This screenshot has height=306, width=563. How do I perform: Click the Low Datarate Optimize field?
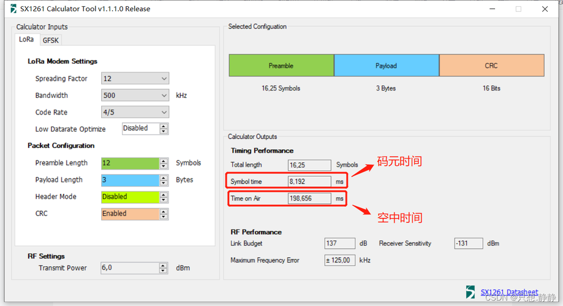point(141,129)
